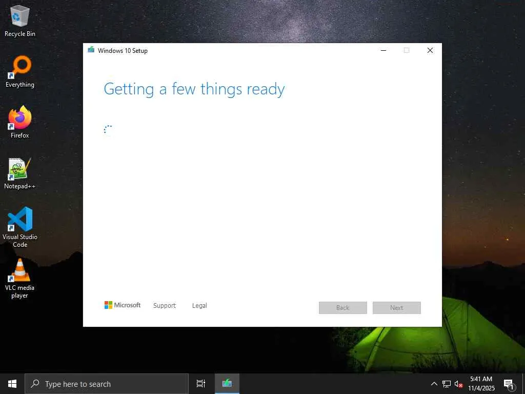The height and width of the screenshot is (394, 525).
Task: Show hidden system tray icons
Action: (434, 384)
